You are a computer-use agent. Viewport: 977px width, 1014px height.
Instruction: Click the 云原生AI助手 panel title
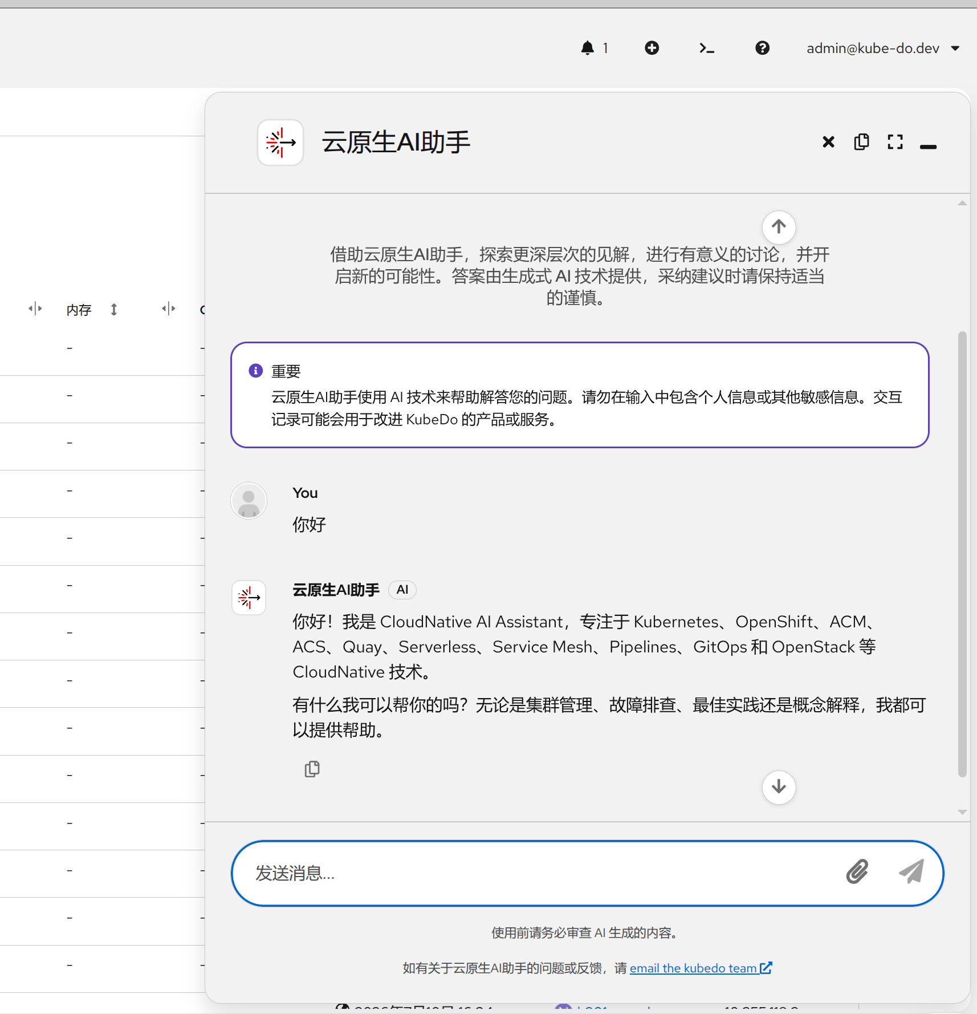pyautogui.click(x=396, y=142)
